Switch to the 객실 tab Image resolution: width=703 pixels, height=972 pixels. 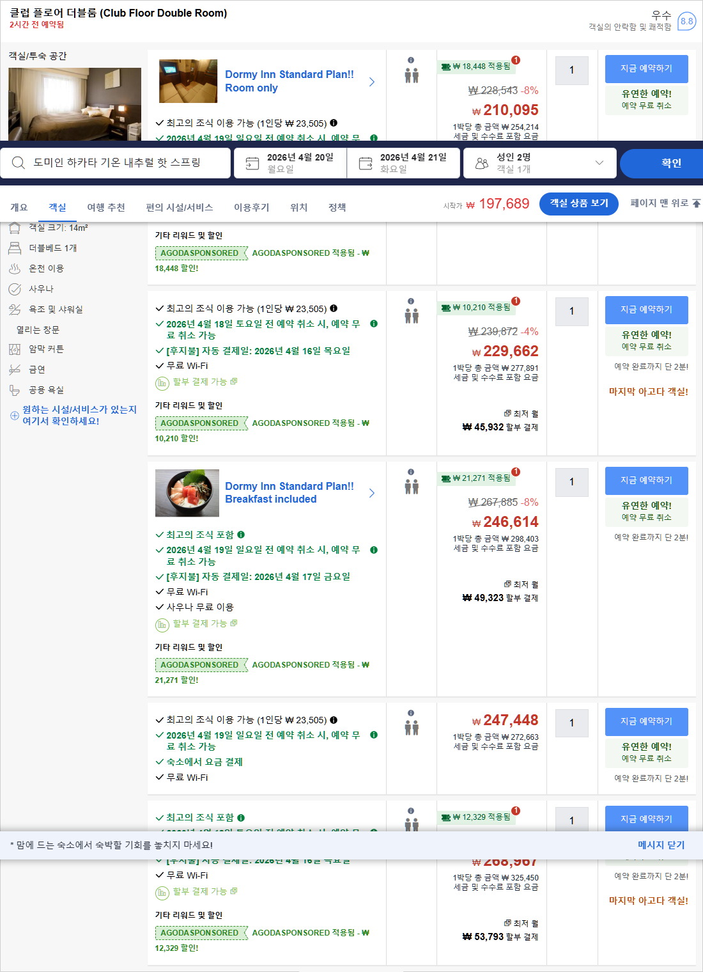(58, 207)
